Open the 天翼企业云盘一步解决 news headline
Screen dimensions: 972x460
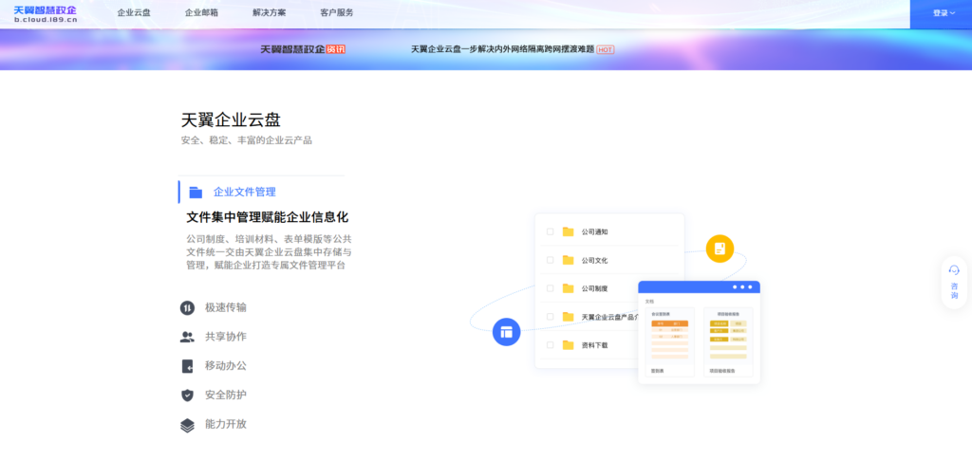(x=502, y=49)
